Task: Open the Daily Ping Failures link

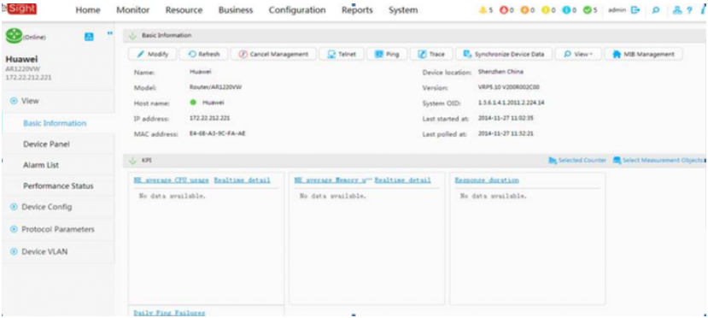Action: pos(169,313)
